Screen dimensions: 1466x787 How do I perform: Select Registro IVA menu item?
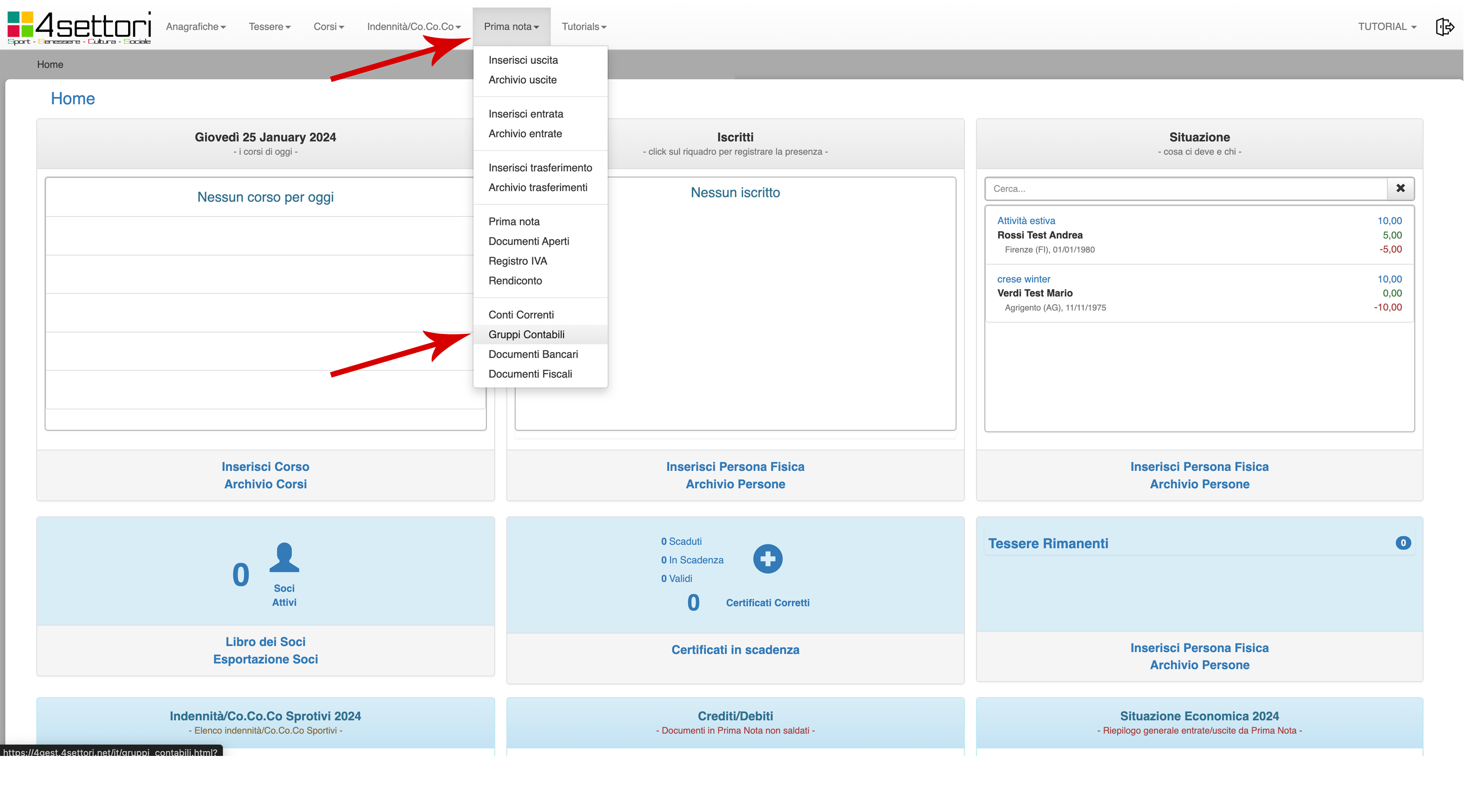[517, 261]
